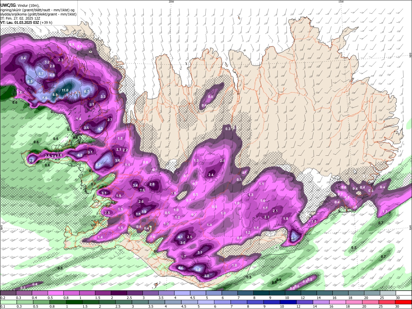Click the UWC/IG title in the header box

click(x=8, y=5)
